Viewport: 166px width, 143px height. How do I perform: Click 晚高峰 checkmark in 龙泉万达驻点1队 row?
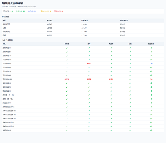click(x=111, y=107)
